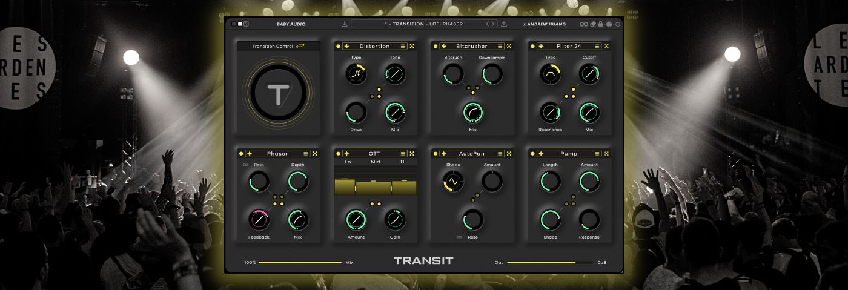
Task: Click the move handle icon on Bitcrusher module
Action: (443, 46)
